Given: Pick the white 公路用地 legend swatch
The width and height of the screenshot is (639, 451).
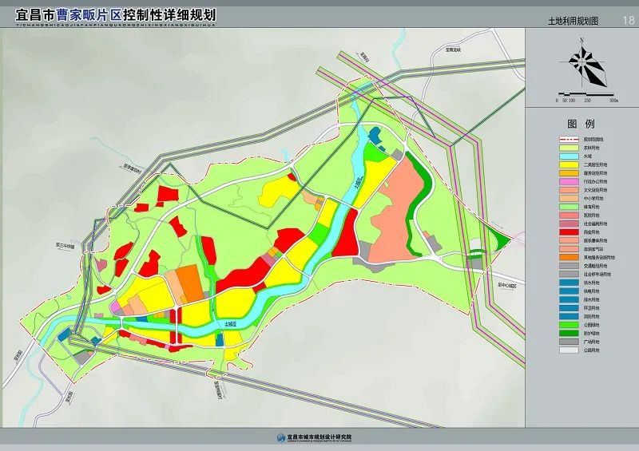Looking at the screenshot, I should click(568, 349).
